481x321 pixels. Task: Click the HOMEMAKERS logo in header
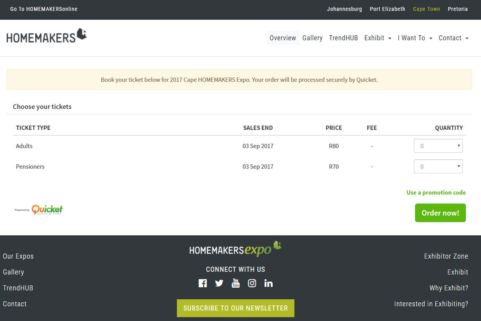click(47, 36)
